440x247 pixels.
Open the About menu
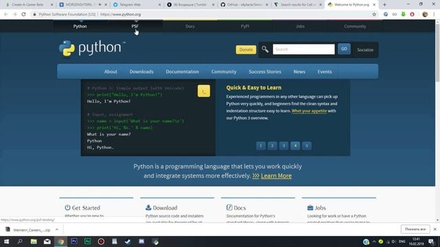pyautogui.click(x=111, y=71)
